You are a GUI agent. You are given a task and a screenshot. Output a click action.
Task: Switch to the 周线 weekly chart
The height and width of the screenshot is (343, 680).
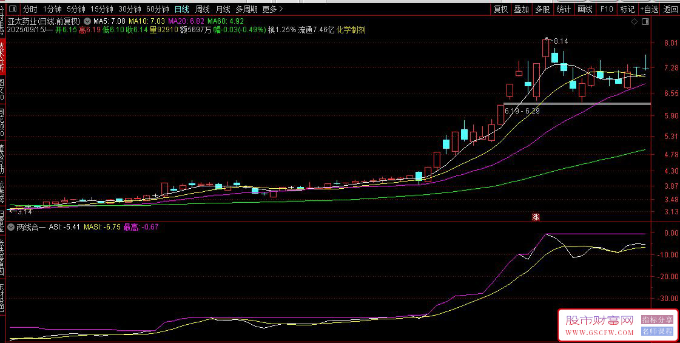203,8
